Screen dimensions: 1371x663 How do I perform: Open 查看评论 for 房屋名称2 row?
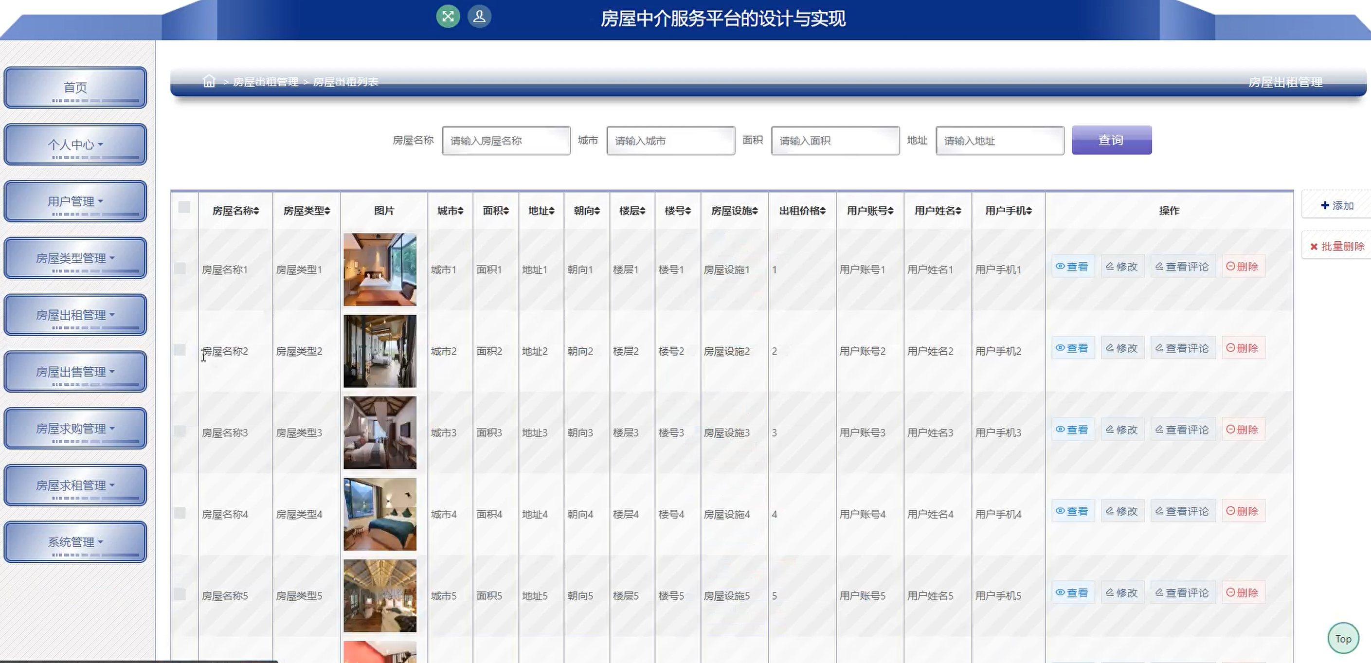pyautogui.click(x=1183, y=348)
